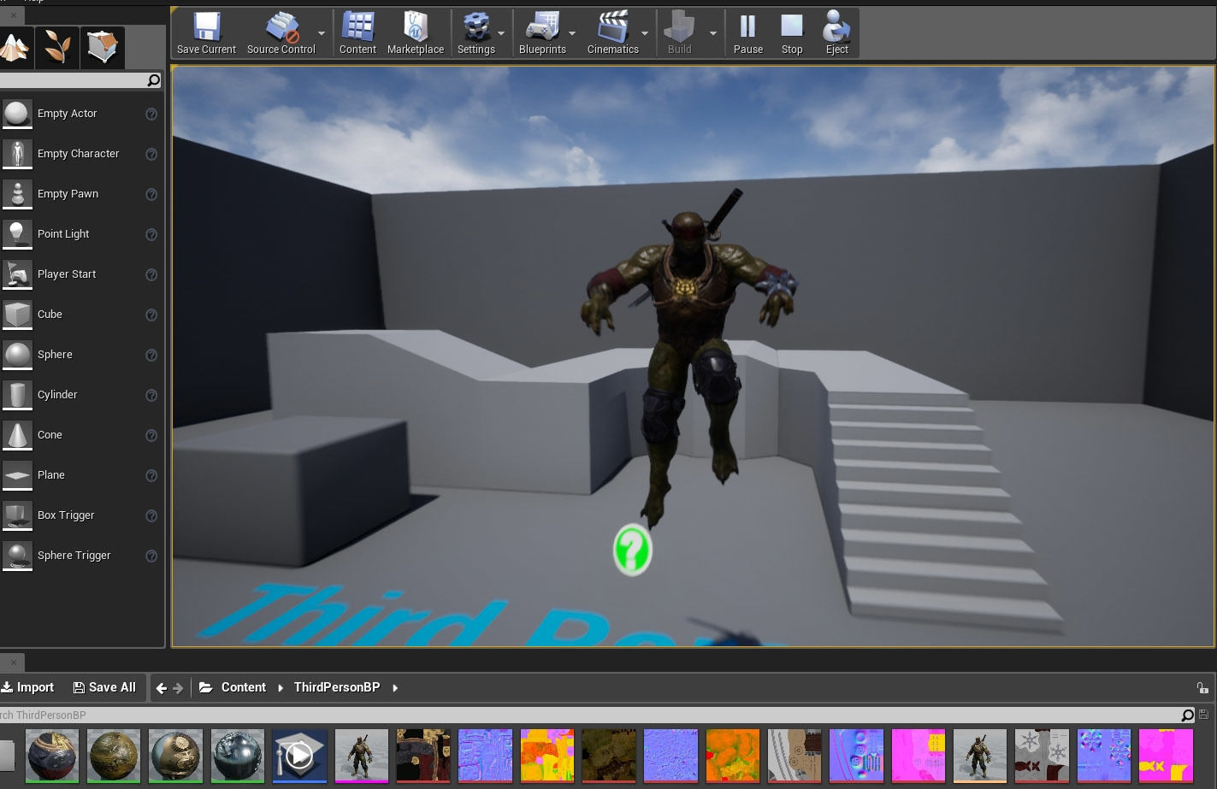Screen dimensions: 1217x789
Task: Click the Cinematics clapperboard icon
Action: point(612,34)
